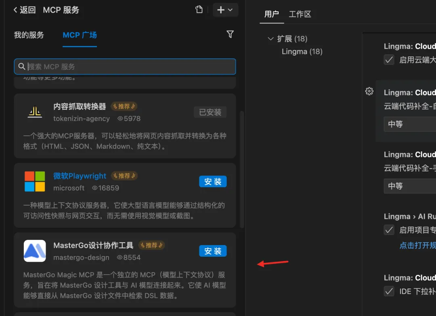Click the view count icon beside 16859
436x316 pixels.
[95, 188]
